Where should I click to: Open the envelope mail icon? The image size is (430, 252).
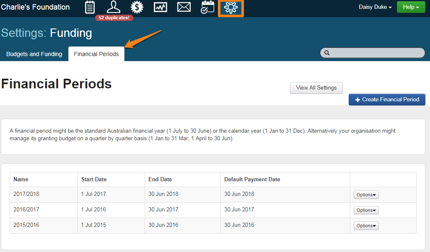pos(184,7)
